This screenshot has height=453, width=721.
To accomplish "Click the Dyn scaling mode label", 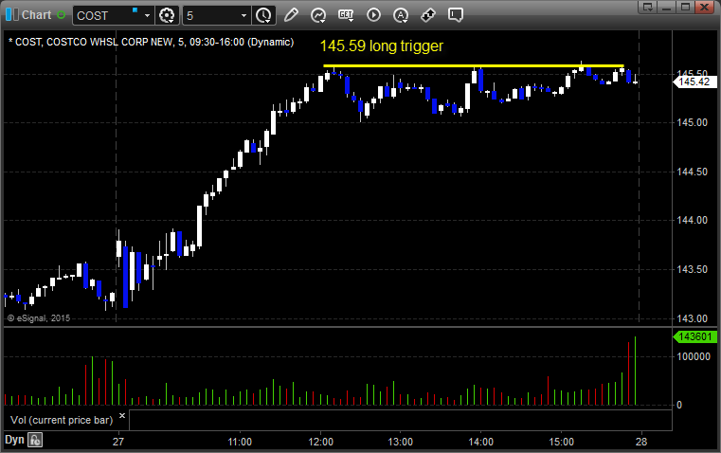I will click(x=14, y=440).
